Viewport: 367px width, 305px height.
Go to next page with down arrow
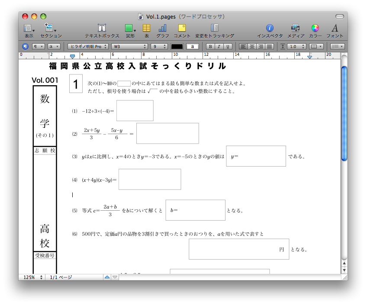pyautogui.click(x=115, y=277)
